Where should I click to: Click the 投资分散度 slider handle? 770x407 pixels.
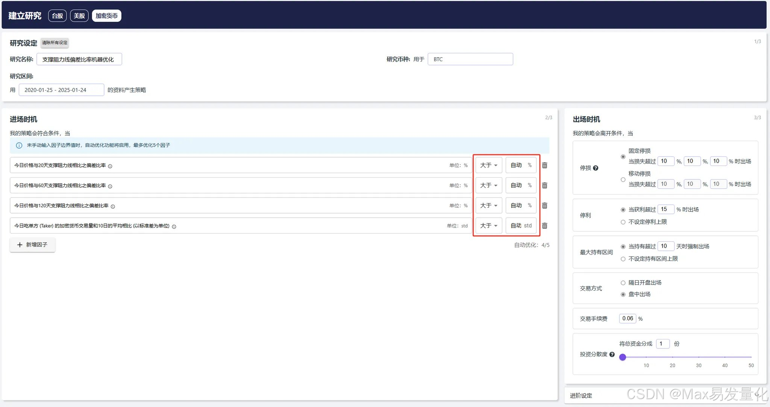point(623,357)
